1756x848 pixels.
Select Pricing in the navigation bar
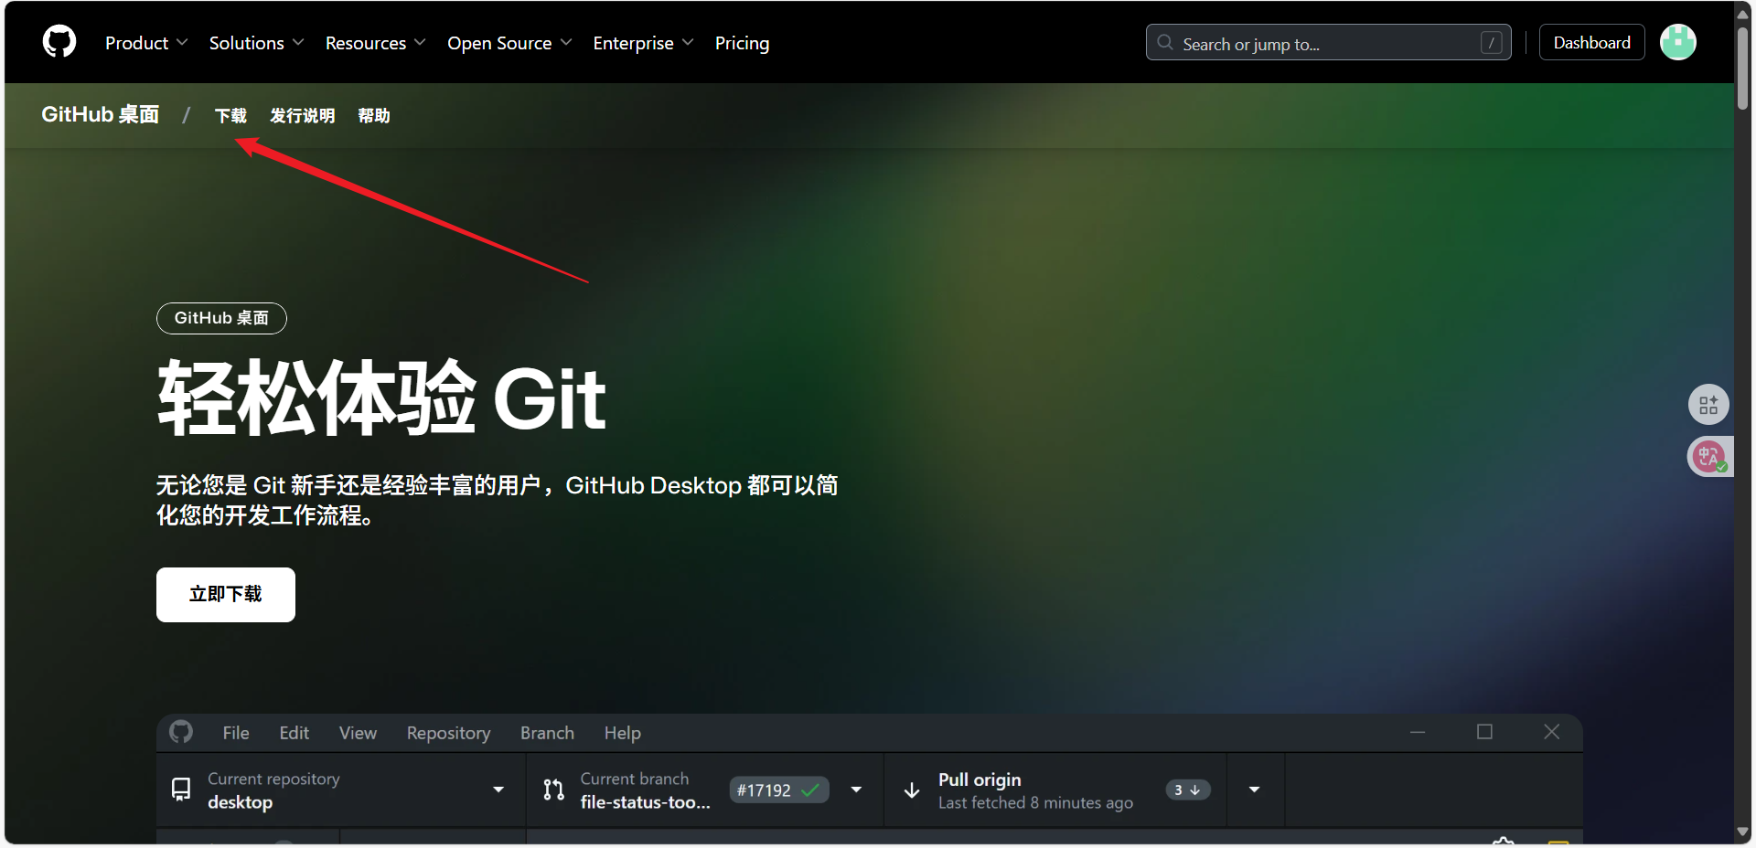pos(742,42)
